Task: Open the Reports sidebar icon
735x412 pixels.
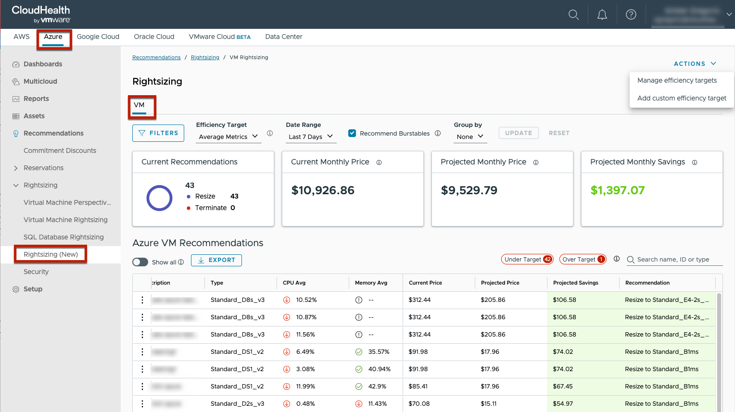Action: [14, 99]
